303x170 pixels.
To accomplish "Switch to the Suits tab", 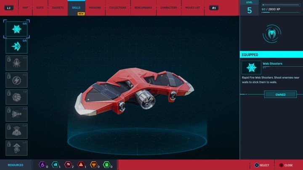I will [x=40, y=8].
